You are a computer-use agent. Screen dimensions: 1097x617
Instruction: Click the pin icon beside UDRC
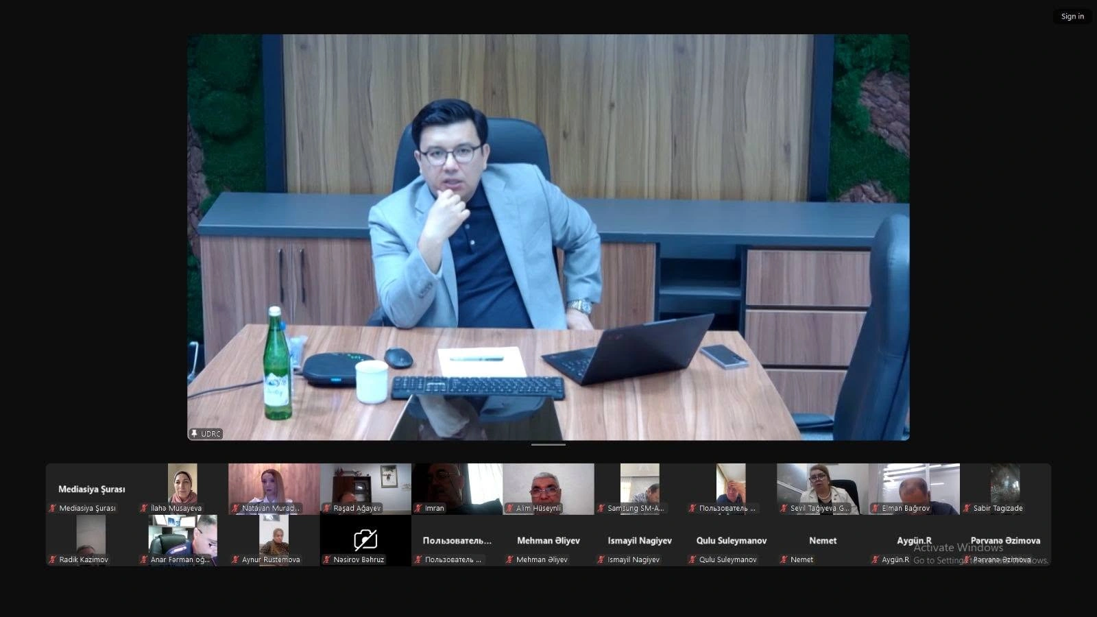click(x=195, y=434)
